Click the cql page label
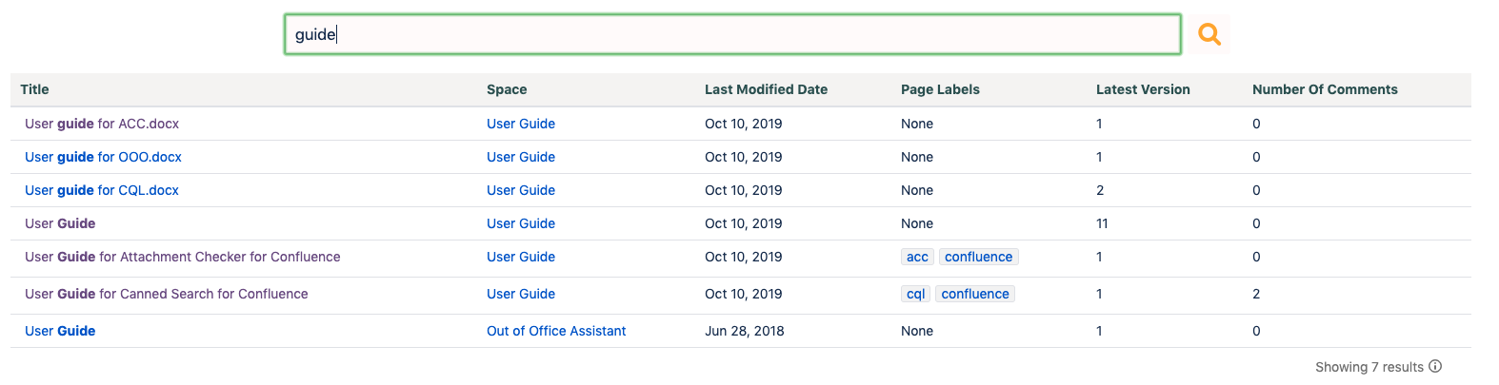The height and width of the screenshot is (385, 1499). 915,294
